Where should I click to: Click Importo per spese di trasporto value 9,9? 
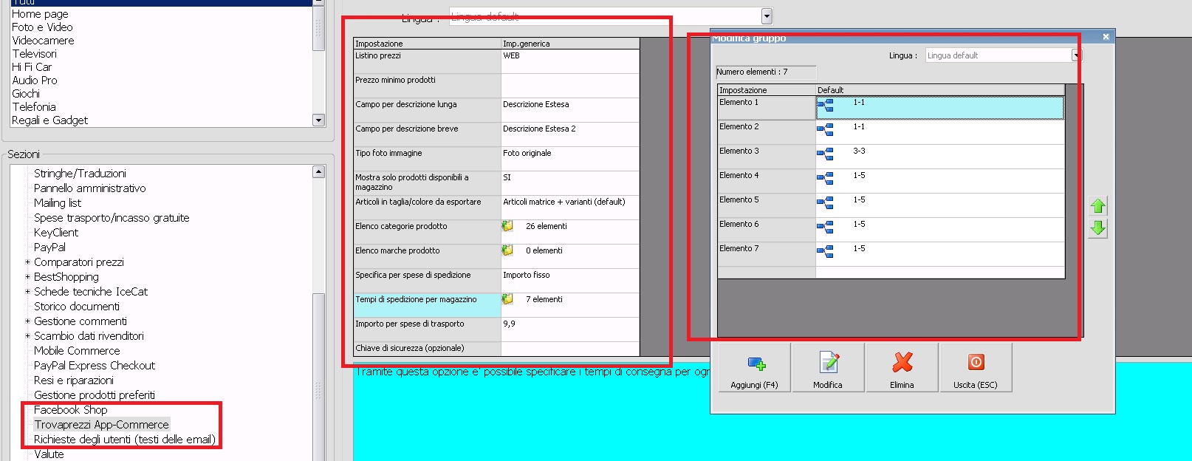pyautogui.click(x=570, y=329)
